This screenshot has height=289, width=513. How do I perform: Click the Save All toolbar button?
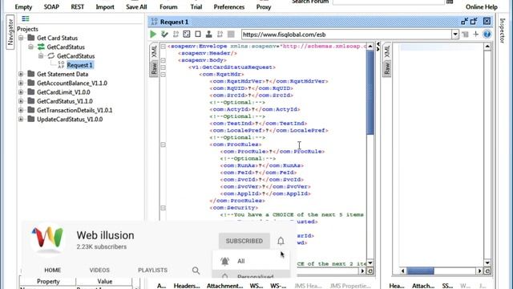(x=136, y=7)
